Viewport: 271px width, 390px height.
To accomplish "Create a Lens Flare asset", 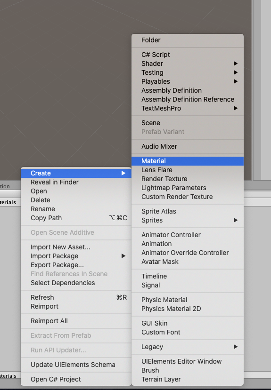I will pyautogui.click(x=188, y=170).
